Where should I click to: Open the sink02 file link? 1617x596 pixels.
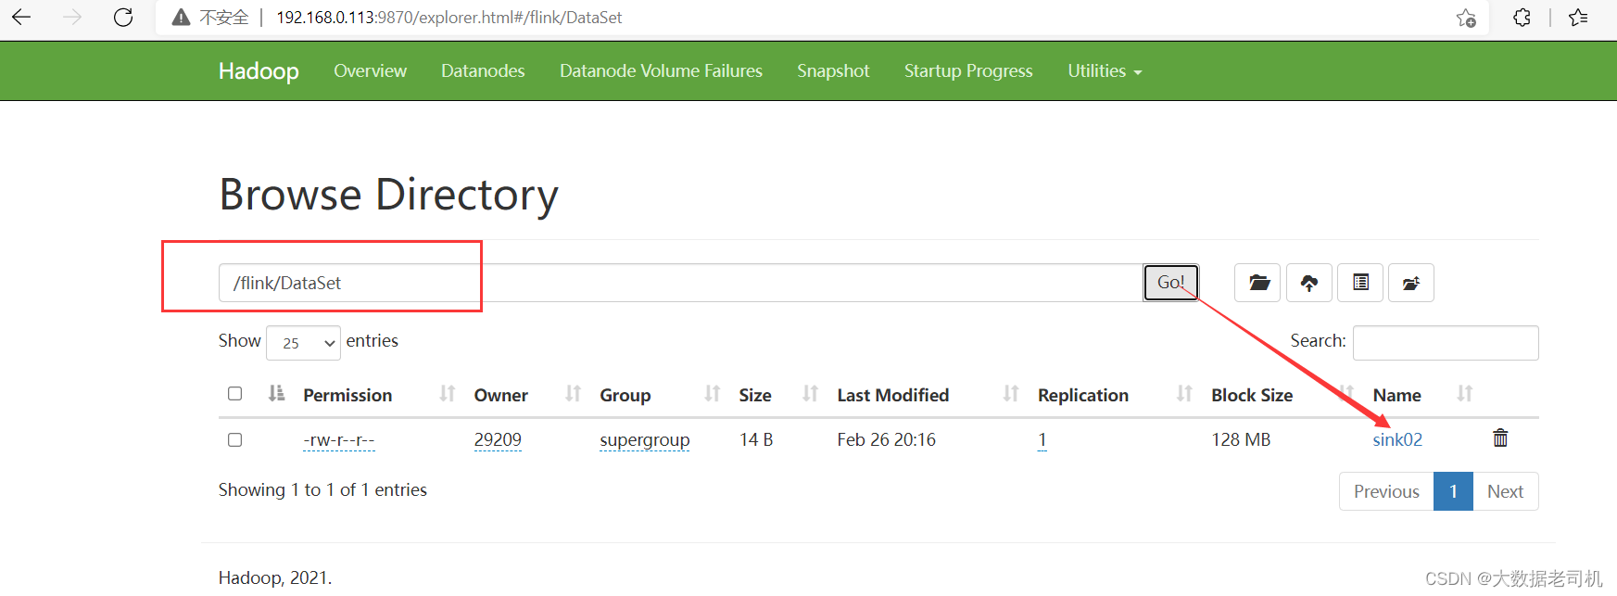(1397, 439)
